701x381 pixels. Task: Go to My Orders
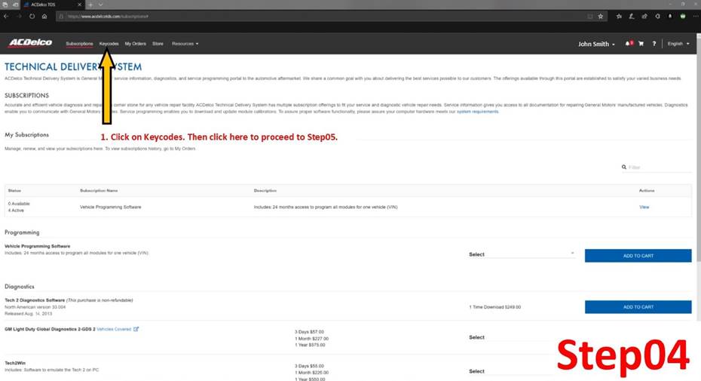(x=136, y=44)
